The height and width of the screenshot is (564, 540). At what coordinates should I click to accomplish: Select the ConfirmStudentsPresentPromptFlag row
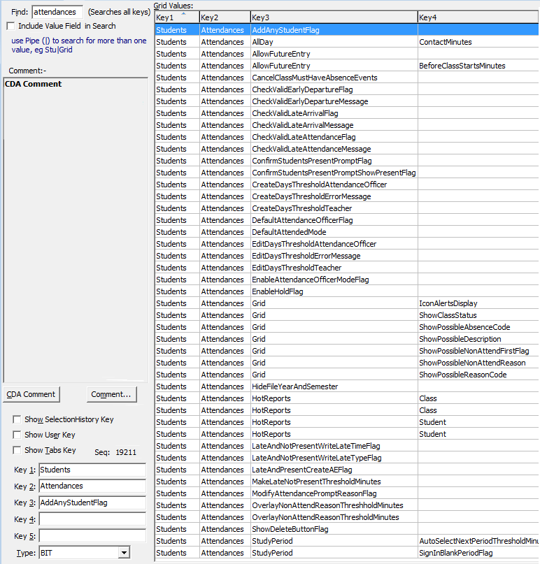[x=347, y=161]
